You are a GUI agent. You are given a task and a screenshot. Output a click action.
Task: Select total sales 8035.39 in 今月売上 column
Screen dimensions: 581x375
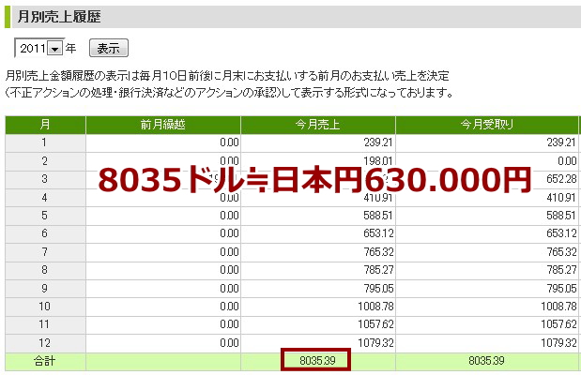pos(317,361)
